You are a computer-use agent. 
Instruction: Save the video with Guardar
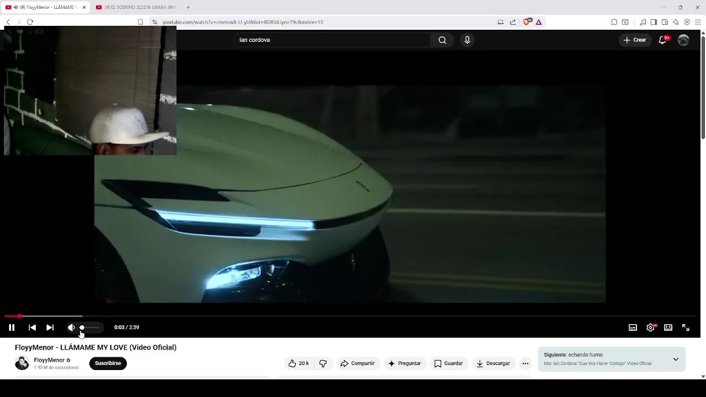coord(448,363)
